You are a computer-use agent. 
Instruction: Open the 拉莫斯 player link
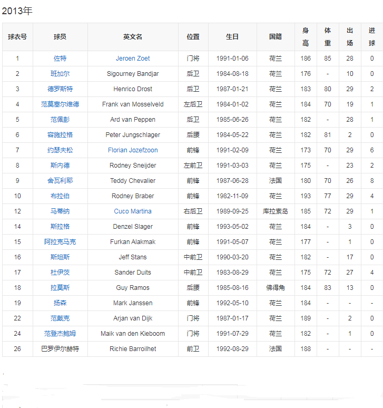60,288
